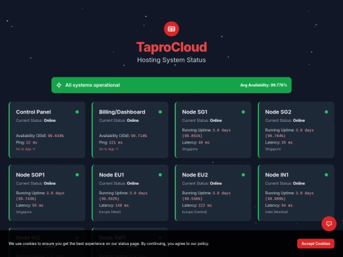343x257 pixels.
Task: Follow the Go to App link under Control Panel
Action: pyautogui.click(x=25, y=149)
